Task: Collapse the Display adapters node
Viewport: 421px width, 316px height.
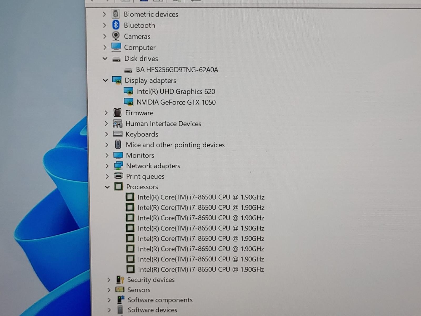Action: (x=106, y=80)
